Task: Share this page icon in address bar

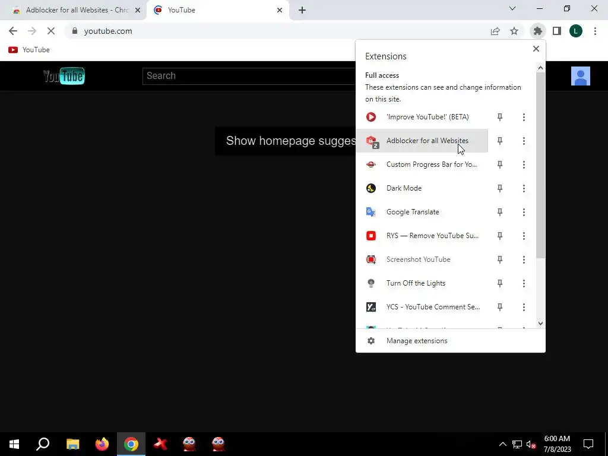Action: (495, 31)
